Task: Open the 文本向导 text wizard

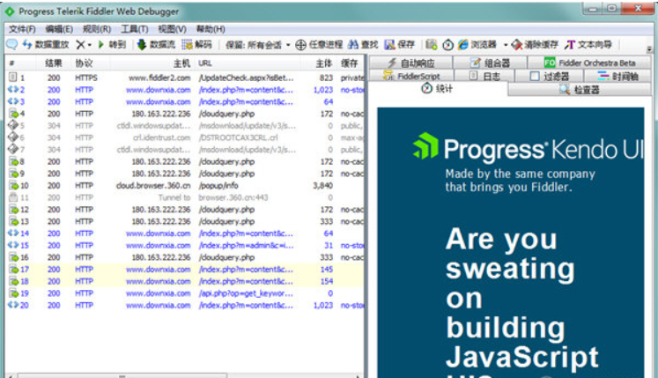Action: (x=588, y=45)
